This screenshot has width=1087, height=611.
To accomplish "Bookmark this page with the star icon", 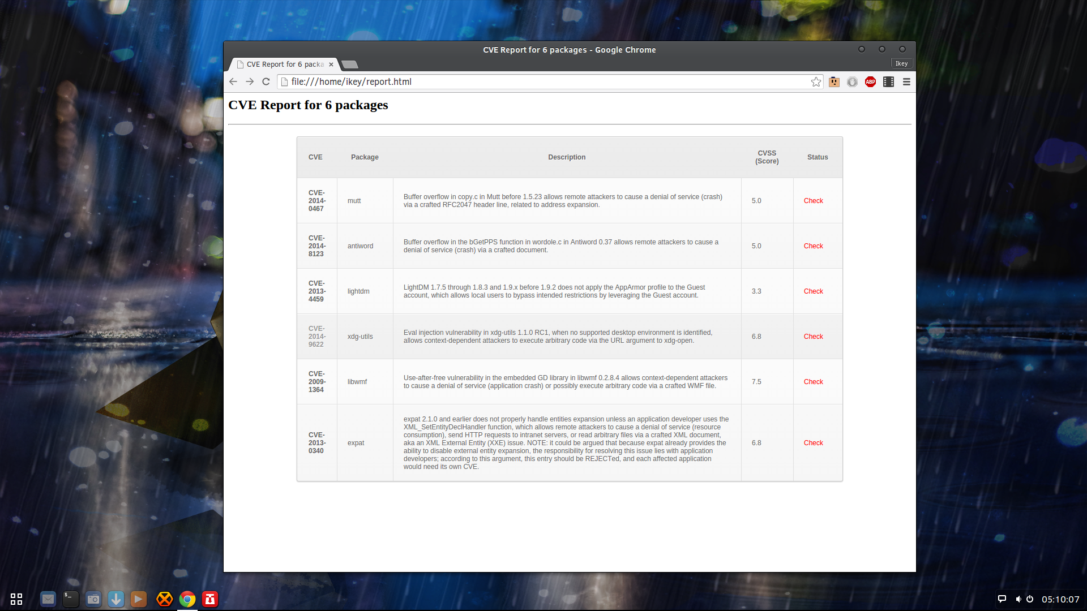I will click(x=816, y=82).
